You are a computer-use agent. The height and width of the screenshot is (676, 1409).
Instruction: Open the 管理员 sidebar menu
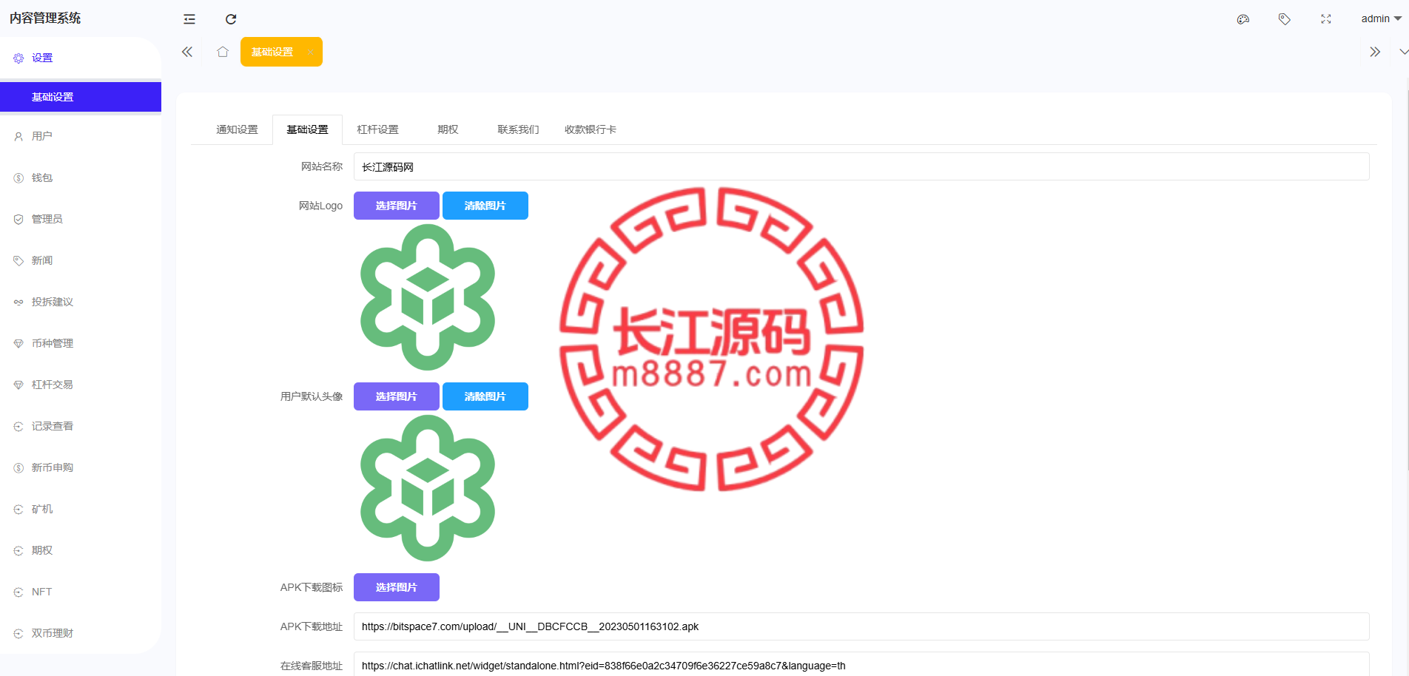click(81, 219)
